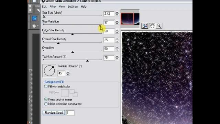Open the Settings menu

pos(73,7)
